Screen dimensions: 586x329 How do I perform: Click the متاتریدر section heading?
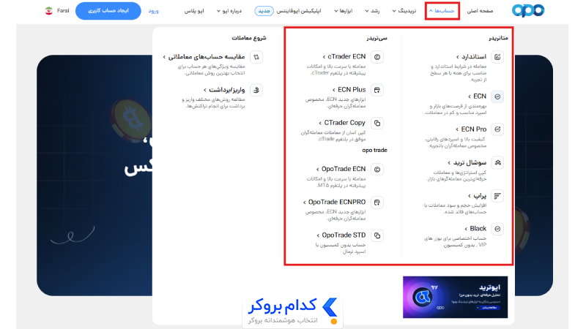pos(498,38)
